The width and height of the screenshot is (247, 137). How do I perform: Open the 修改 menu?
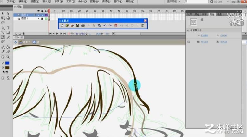(x=59, y=1)
